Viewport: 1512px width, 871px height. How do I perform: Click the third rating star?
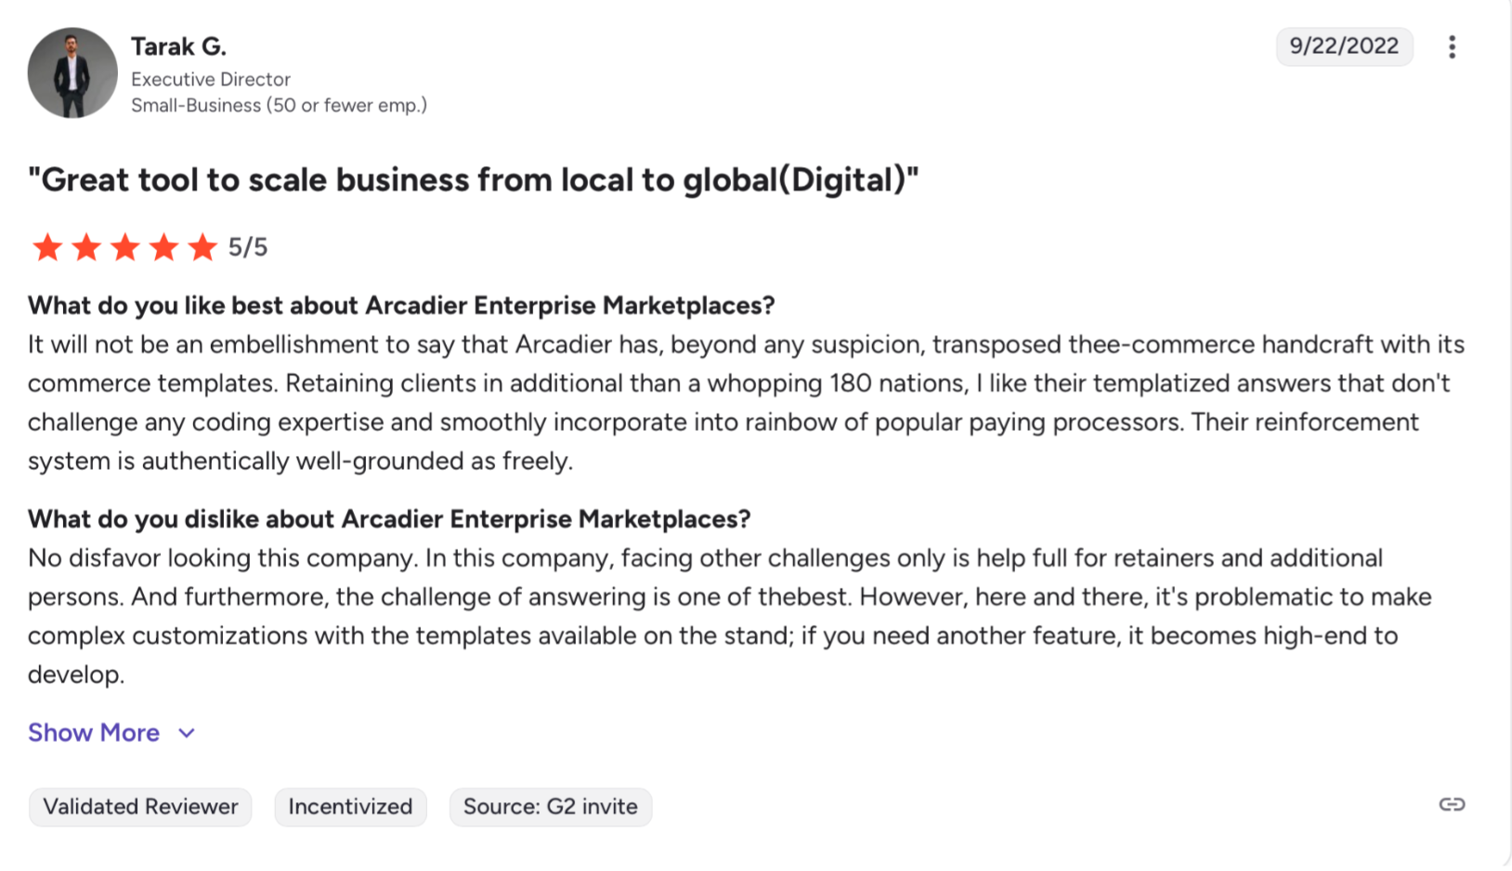(x=125, y=248)
